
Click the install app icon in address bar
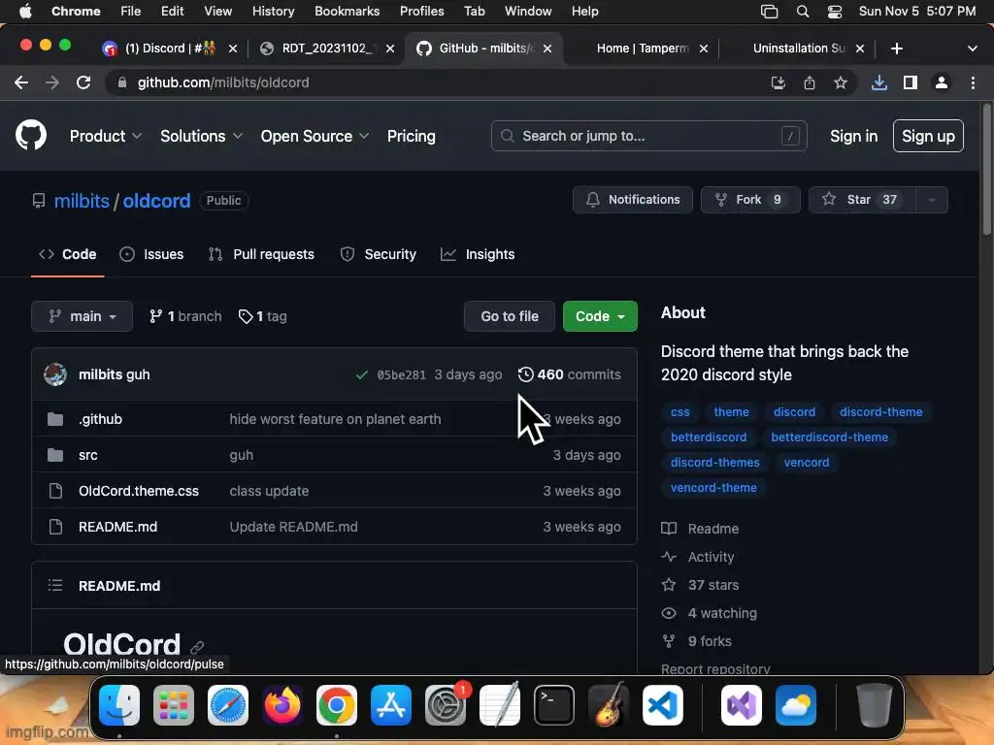[x=779, y=82]
